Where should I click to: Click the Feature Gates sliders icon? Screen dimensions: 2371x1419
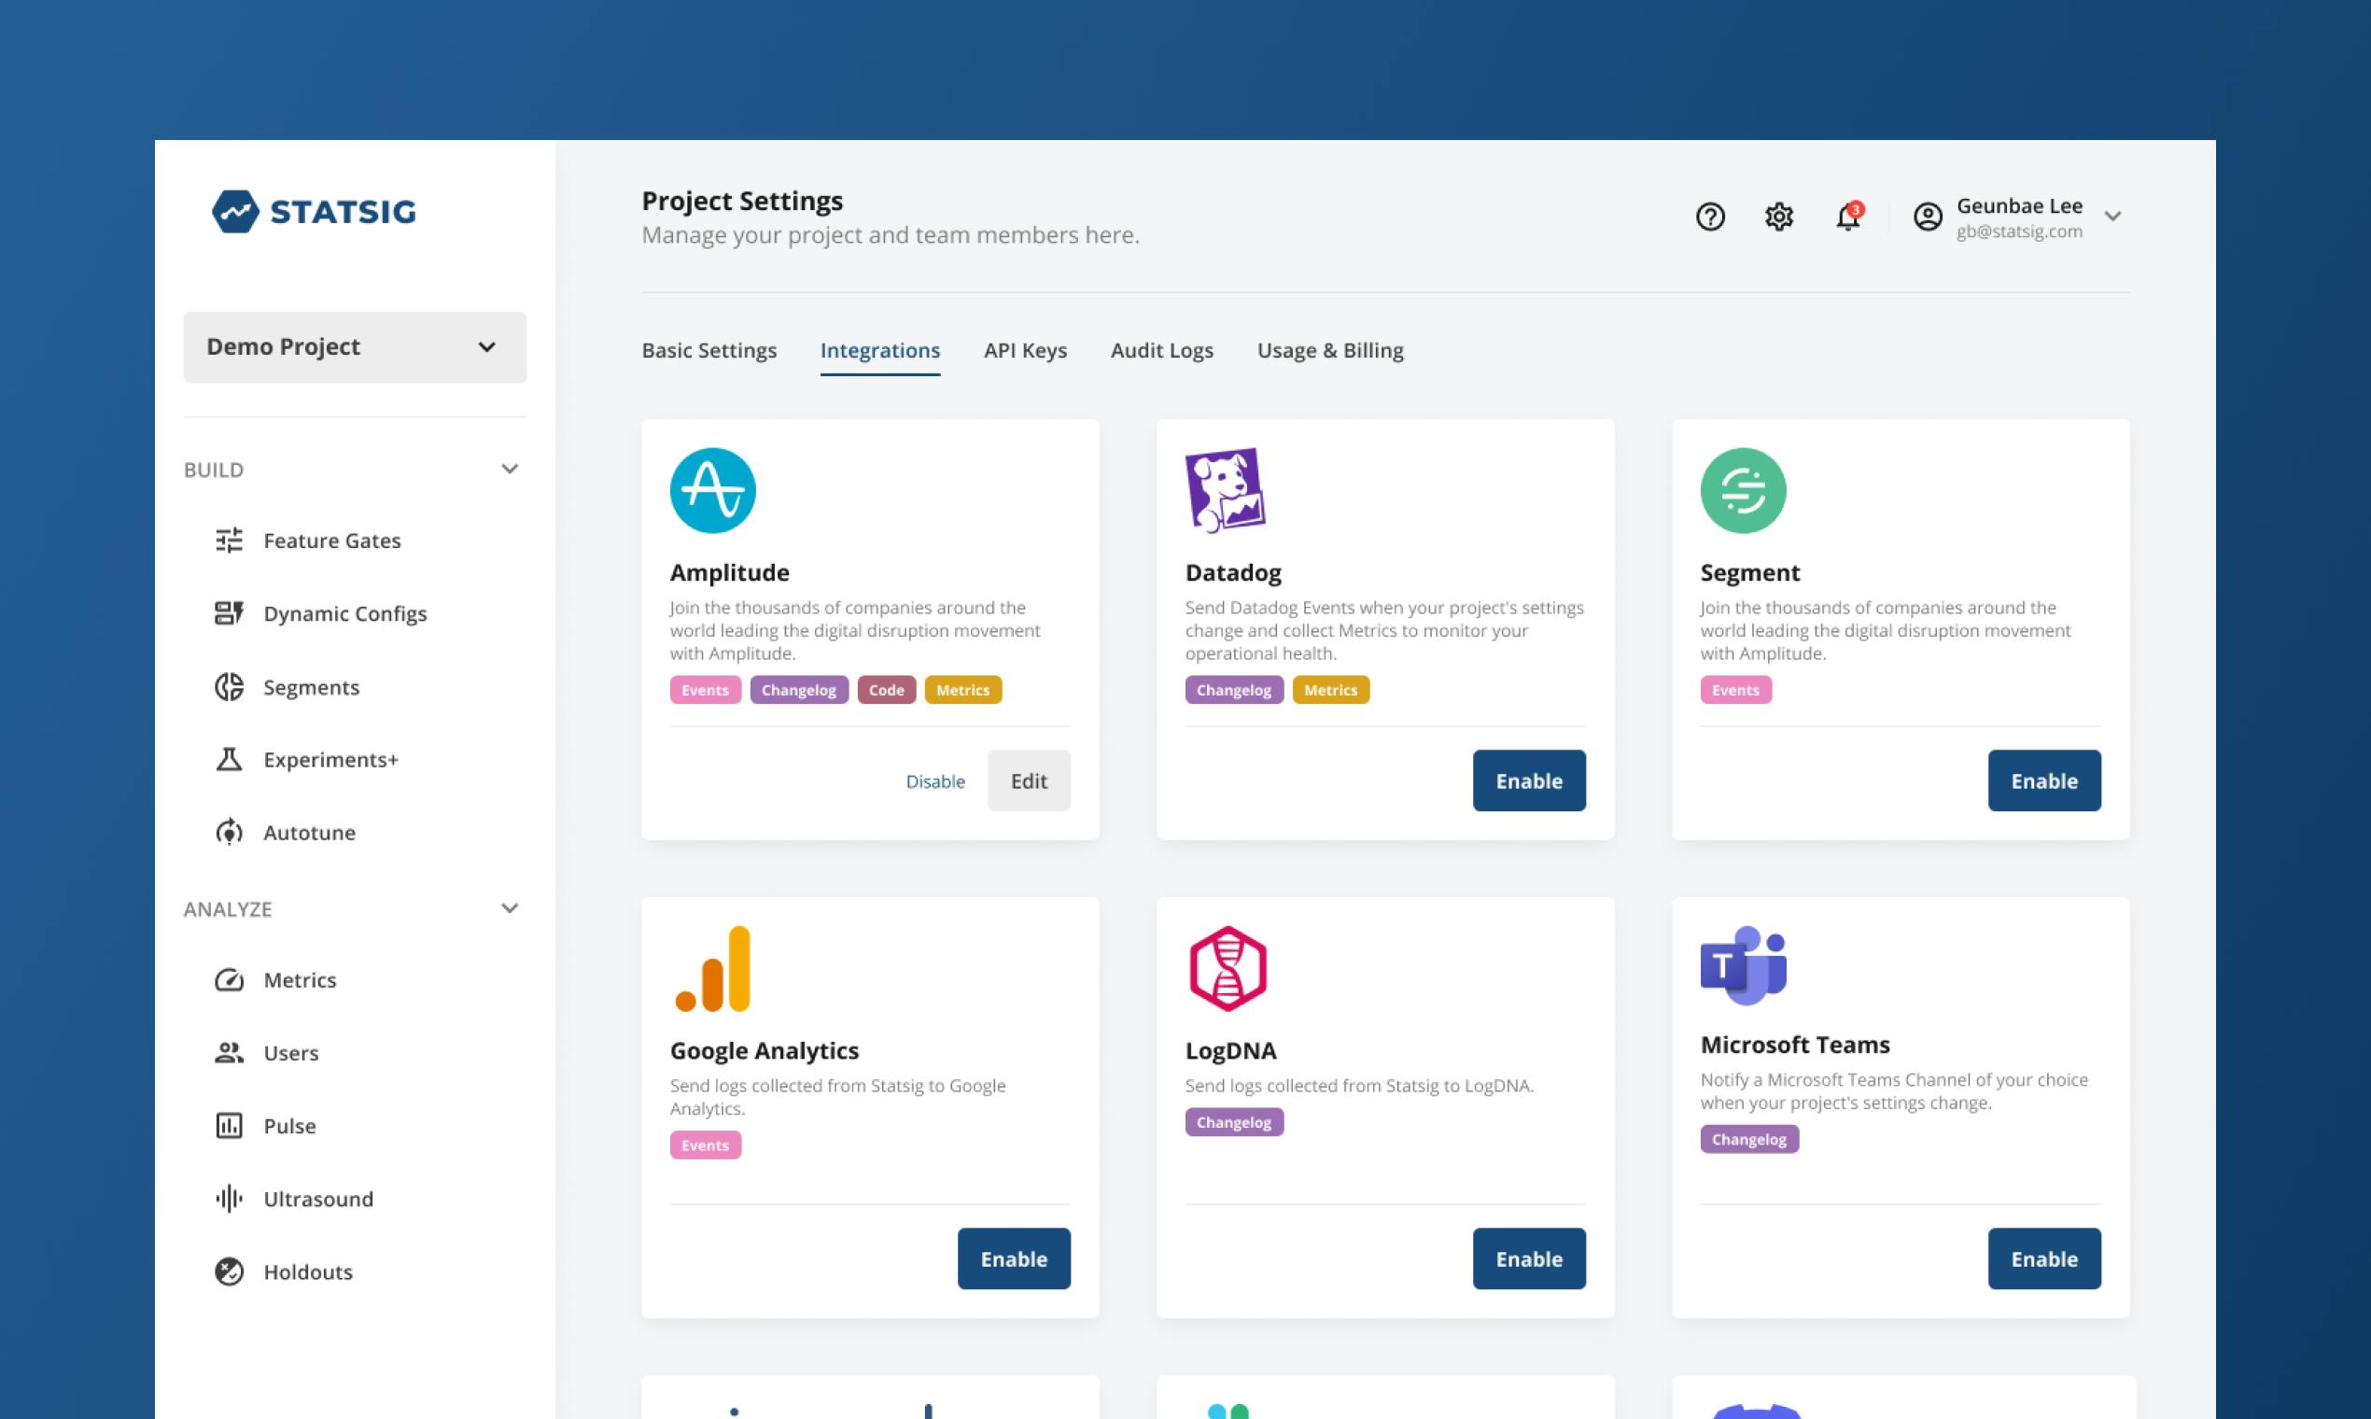click(229, 541)
